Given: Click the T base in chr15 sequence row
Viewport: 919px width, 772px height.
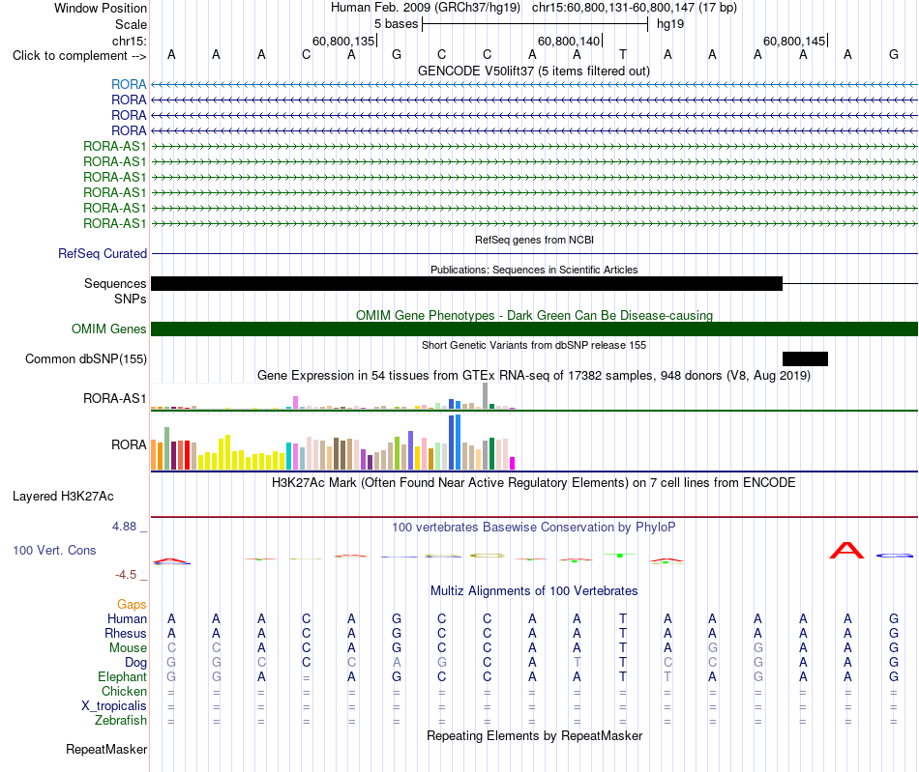Looking at the screenshot, I should click(622, 55).
